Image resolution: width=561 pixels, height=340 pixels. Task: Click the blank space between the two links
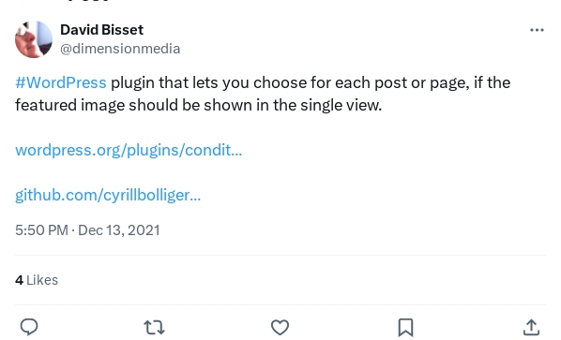point(280,172)
